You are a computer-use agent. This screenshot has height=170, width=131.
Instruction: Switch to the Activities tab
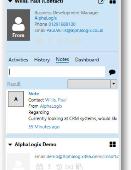pos(18,59)
